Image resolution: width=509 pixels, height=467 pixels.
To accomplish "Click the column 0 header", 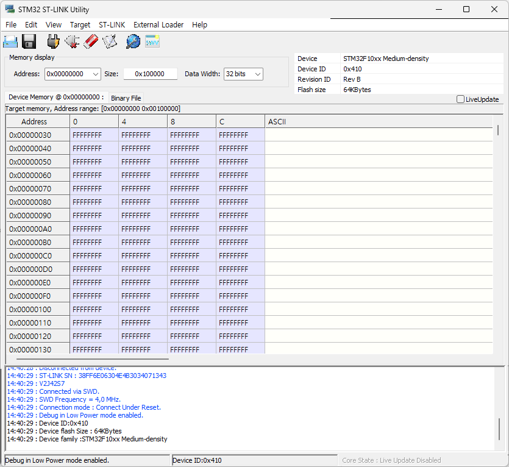I will tap(94, 121).
